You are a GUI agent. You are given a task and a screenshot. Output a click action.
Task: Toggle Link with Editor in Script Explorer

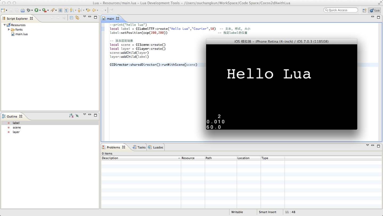[x=77, y=18]
